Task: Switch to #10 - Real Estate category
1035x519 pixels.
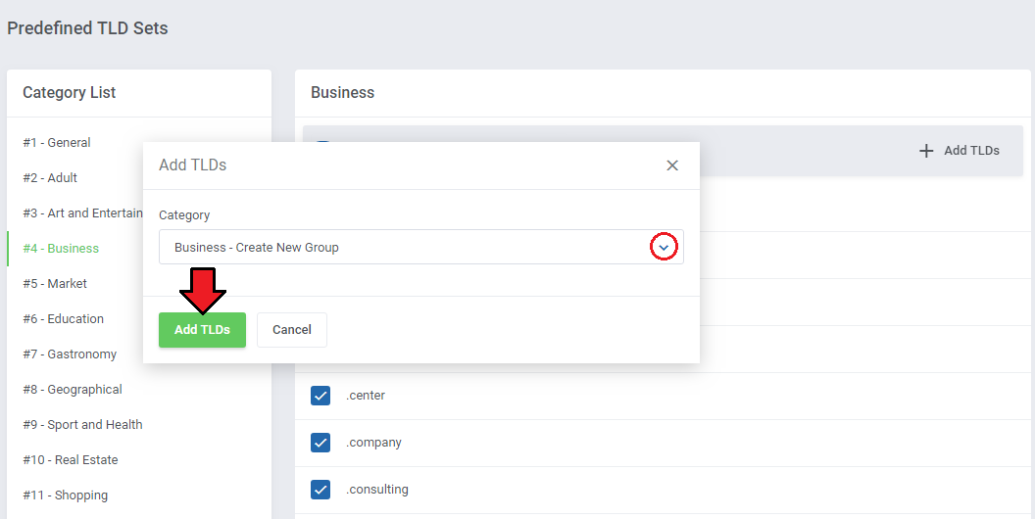Action: click(71, 460)
